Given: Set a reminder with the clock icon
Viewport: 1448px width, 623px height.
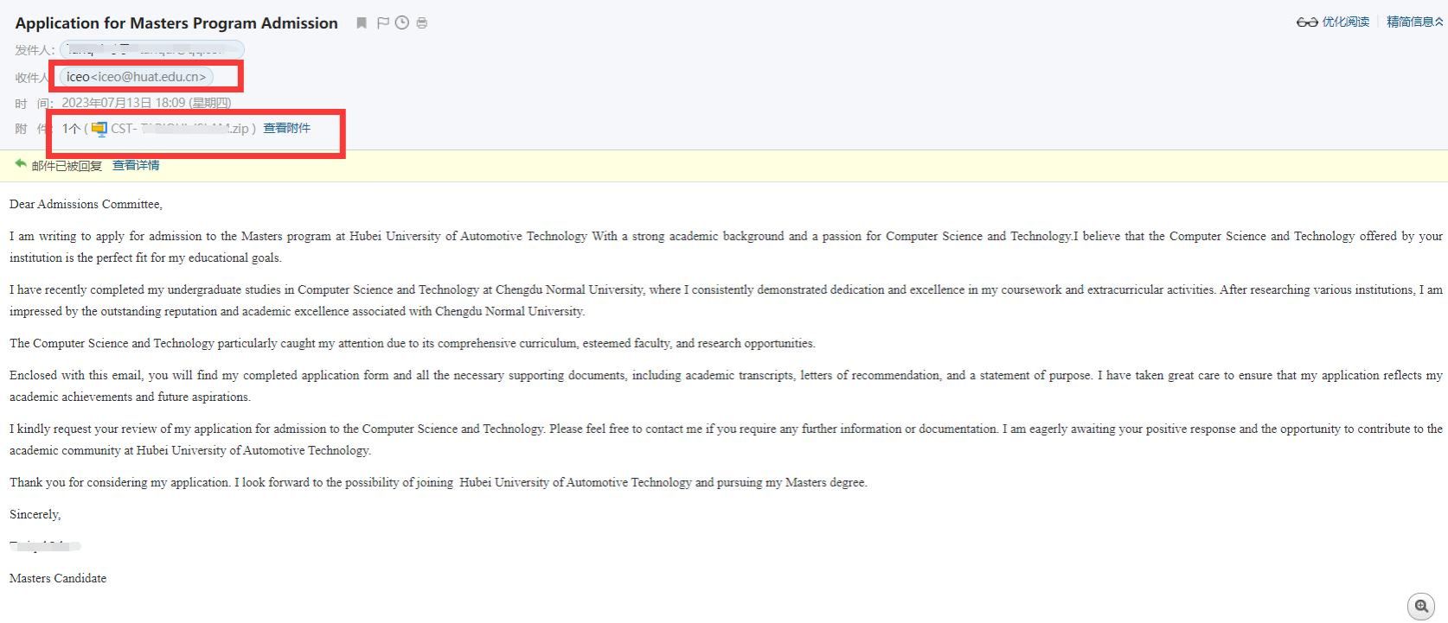Looking at the screenshot, I should (x=402, y=23).
